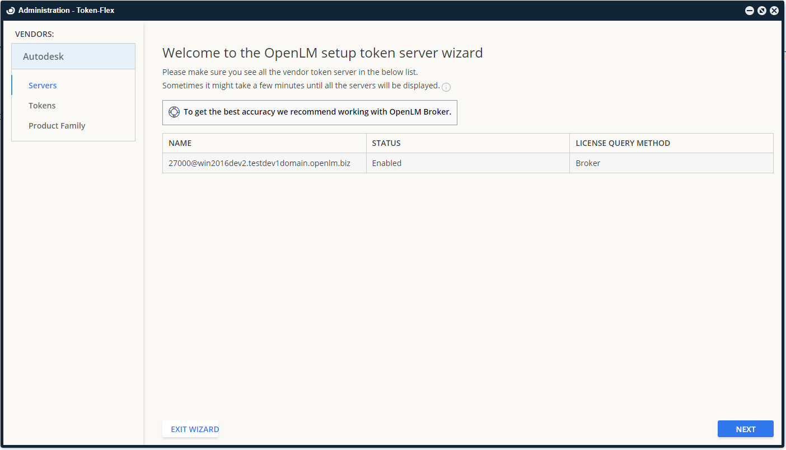Close the Administration - Token-Flex window
786x450 pixels.
click(774, 11)
